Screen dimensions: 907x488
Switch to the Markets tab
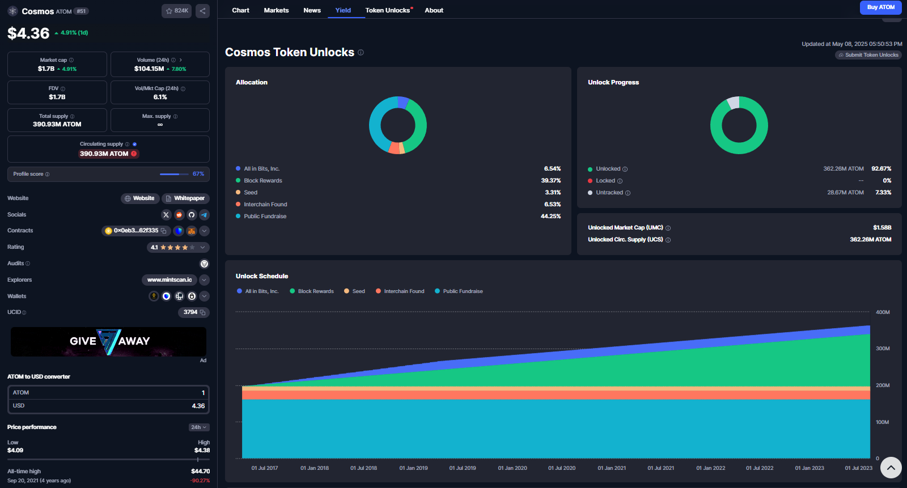277,10
